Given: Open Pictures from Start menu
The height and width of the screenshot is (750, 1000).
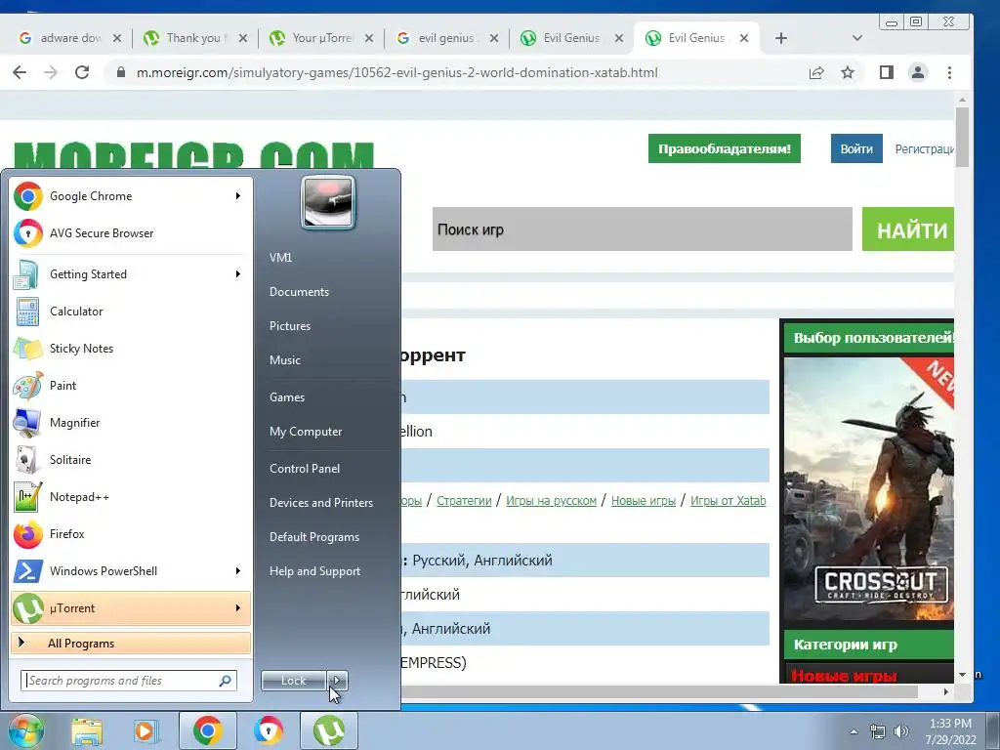Looking at the screenshot, I should 289,326.
